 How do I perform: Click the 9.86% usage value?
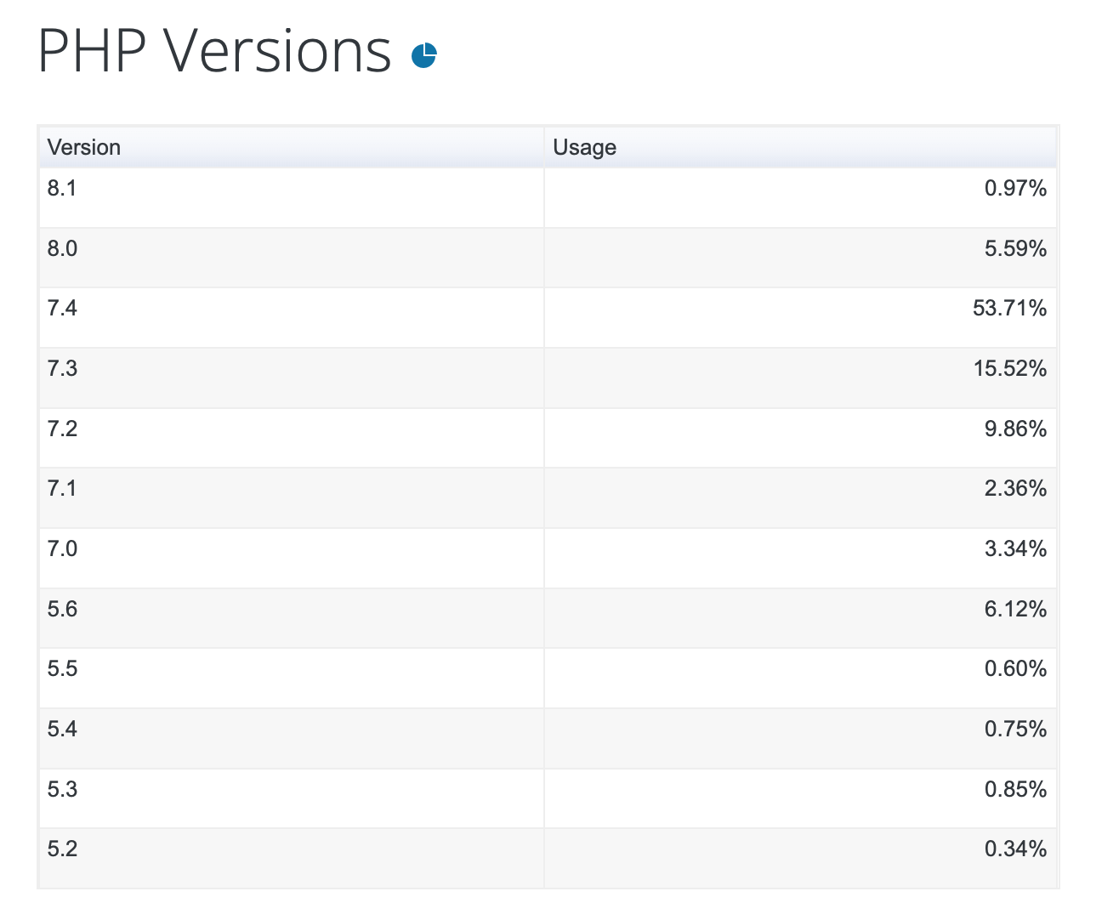(x=1015, y=429)
